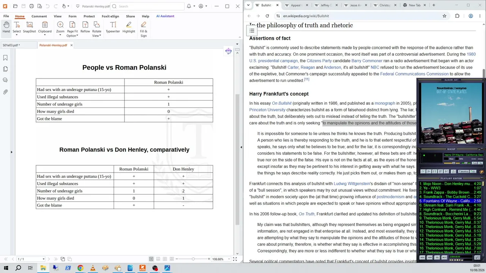Go to previous track in WACUP
486x273 pixels.
[x=423, y=171]
